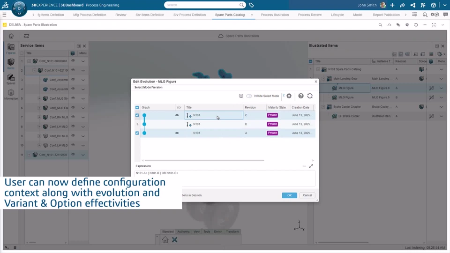Click the widget refresh icon
Screen dimensions: 450x253
pyautogui.click(x=416, y=25)
